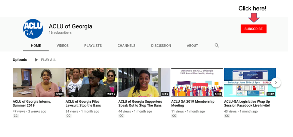Click the Uploads section heading
This screenshot has height=137, width=293.
pyautogui.click(x=20, y=60)
